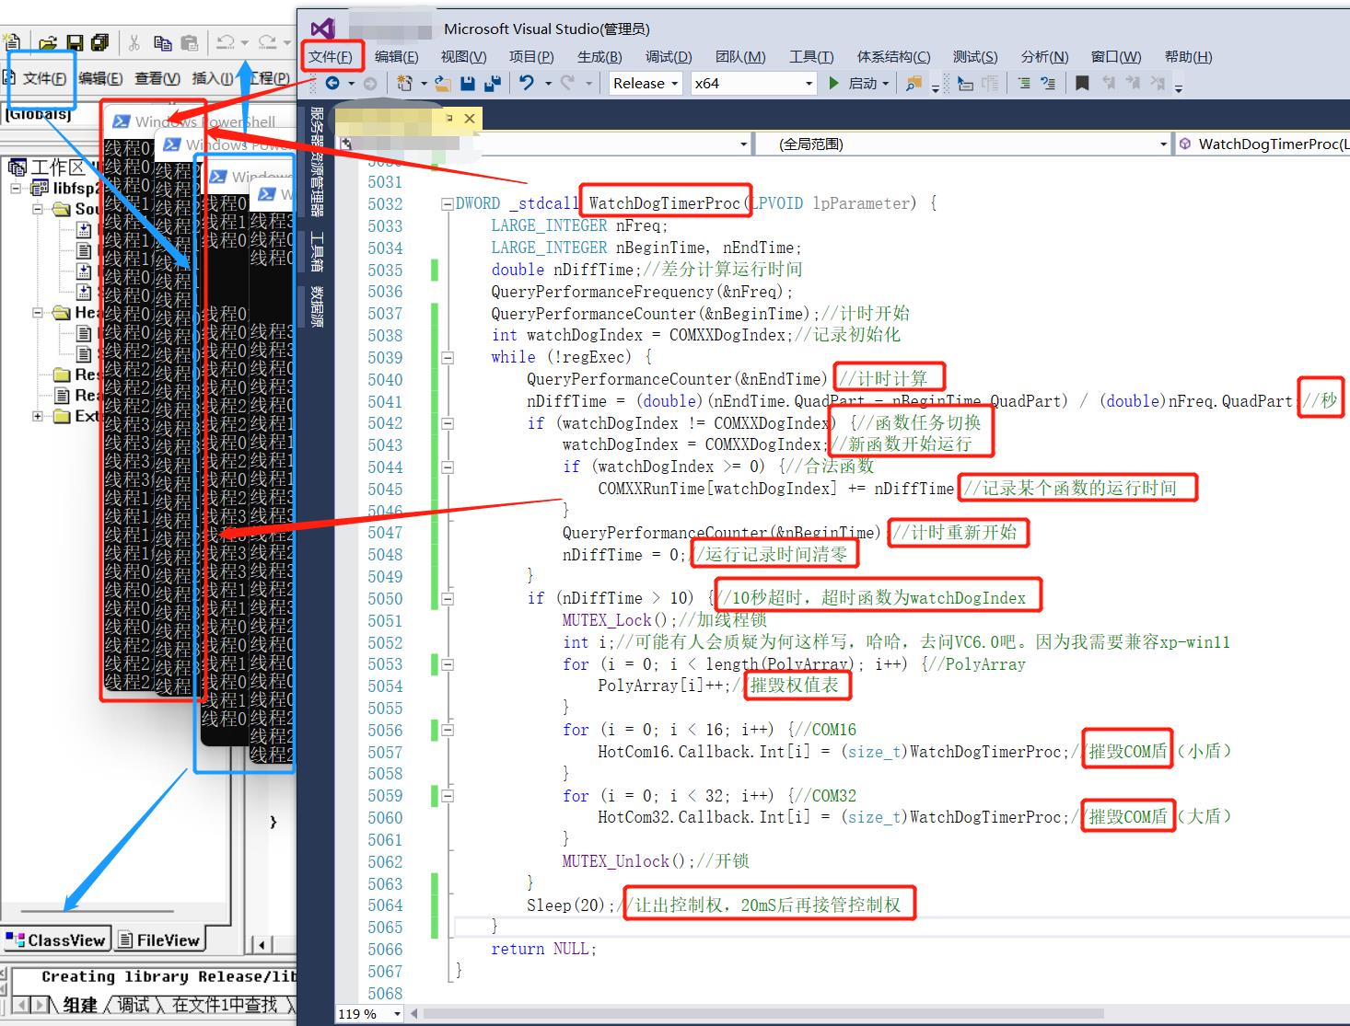Click the VC6 paste clipboard icon
This screenshot has width=1350, height=1026.
[189, 42]
